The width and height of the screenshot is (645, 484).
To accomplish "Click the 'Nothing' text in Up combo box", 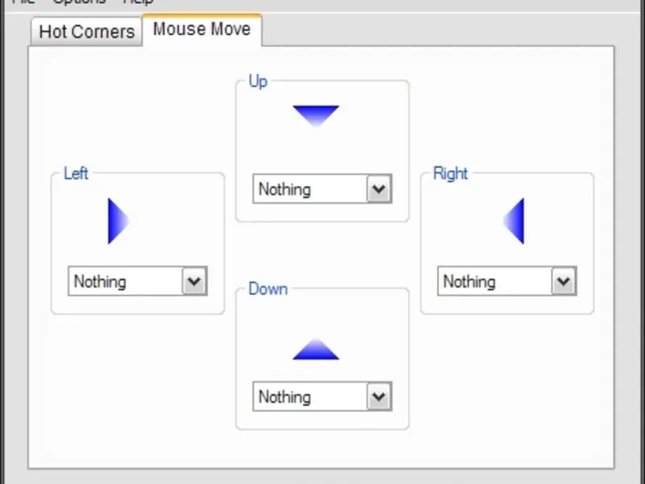I will click(285, 190).
